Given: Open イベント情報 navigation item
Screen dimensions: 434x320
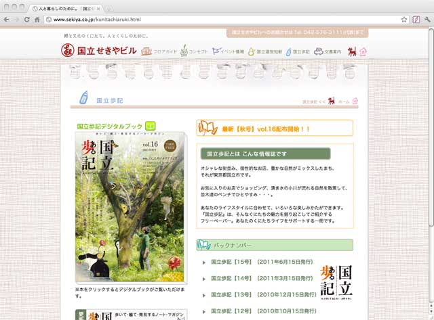Looking at the screenshot, I should [x=228, y=51].
